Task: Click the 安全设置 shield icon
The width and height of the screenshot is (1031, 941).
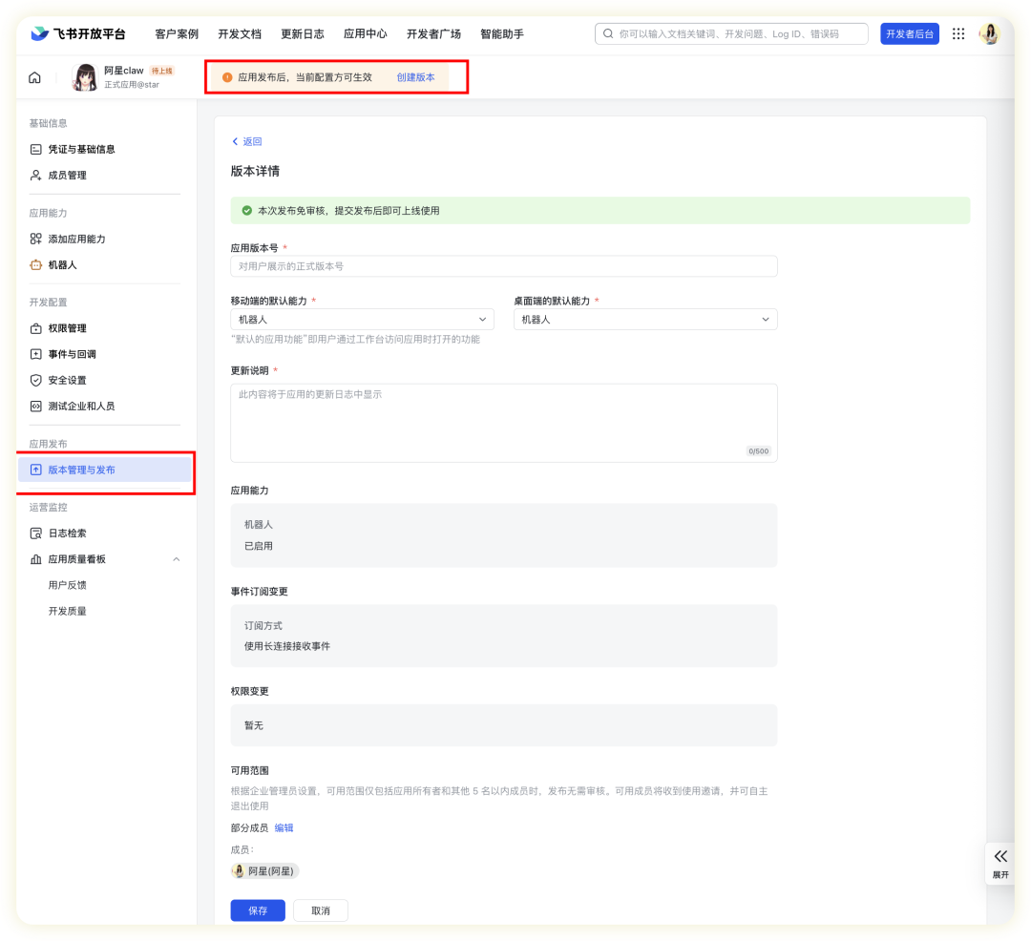Action: [36, 380]
